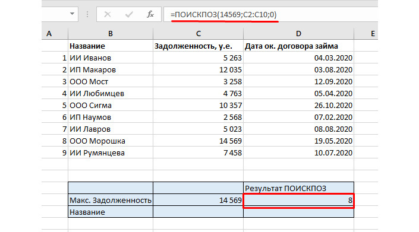Viewport: 419px width, 232px height.
Task: Click the Enter checkmark formula bar icon
Action: (x=129, y=14)
